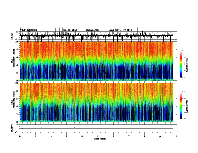Click the 'VLF Spectra' plot title
This screenshot has height=153, width=198.
28,30
